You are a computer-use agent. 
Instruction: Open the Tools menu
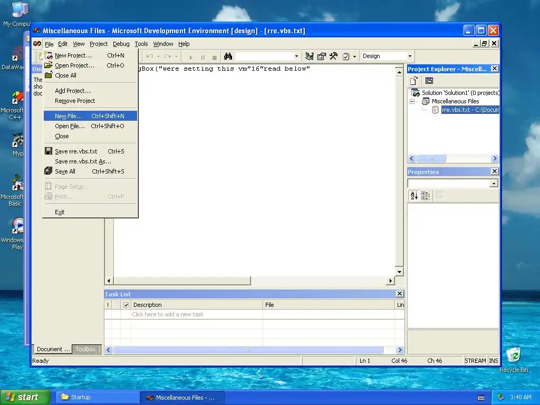coord(141,44)
